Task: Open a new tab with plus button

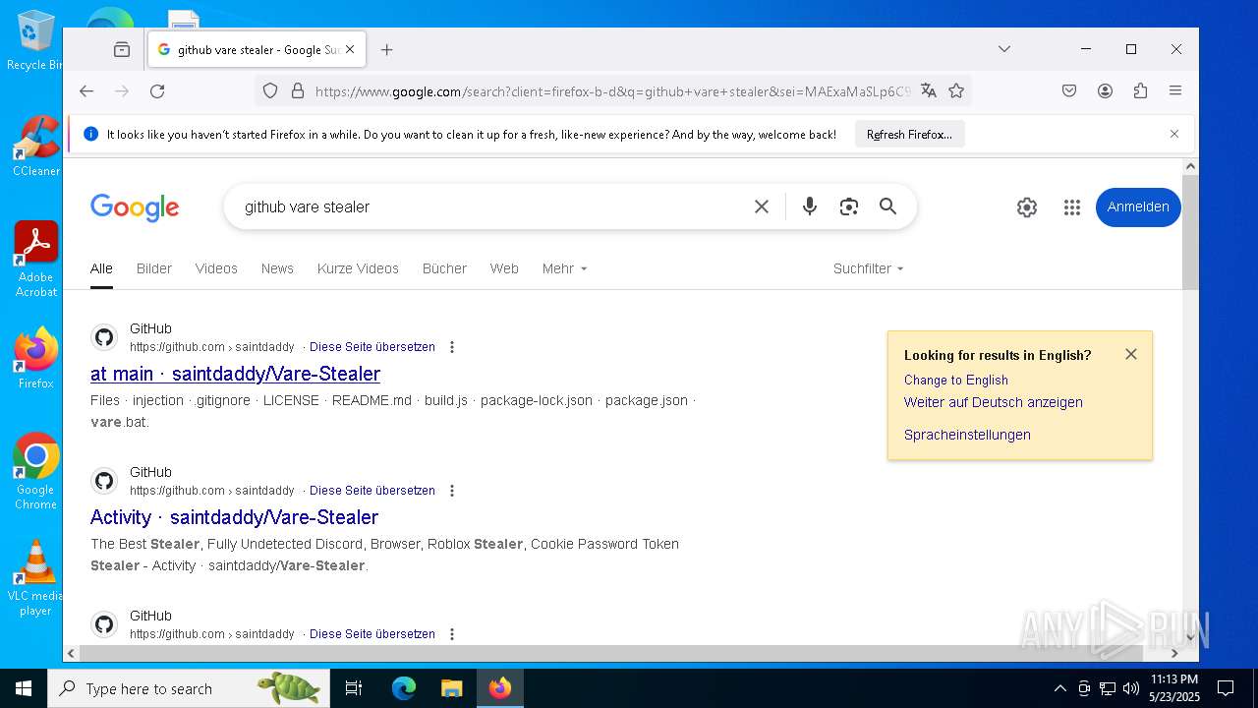Action: [387, 49]
